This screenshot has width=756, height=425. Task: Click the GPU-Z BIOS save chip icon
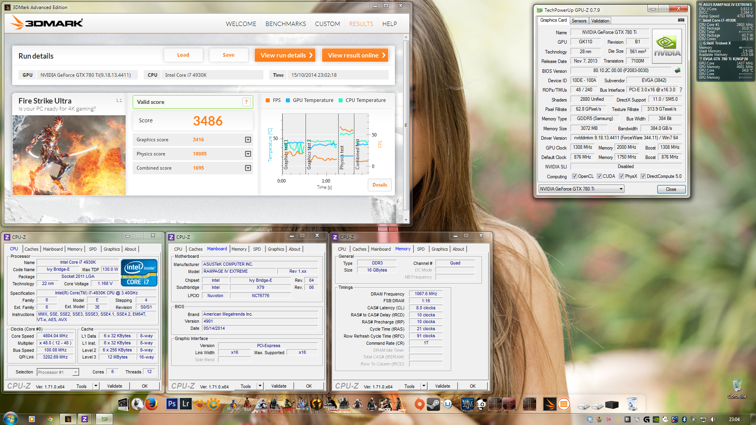point(677,70)
